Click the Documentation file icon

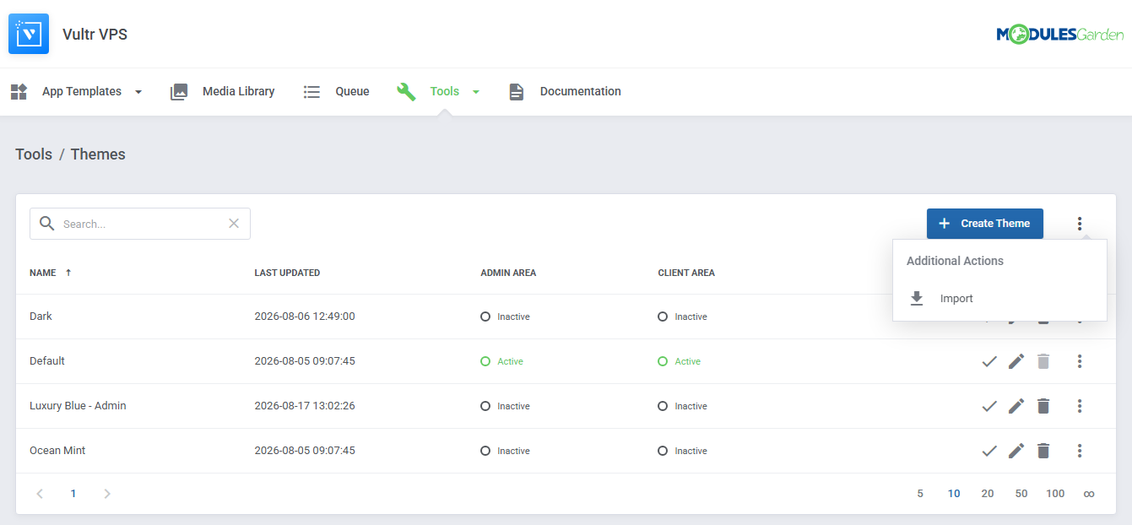(x=517, y=91)
